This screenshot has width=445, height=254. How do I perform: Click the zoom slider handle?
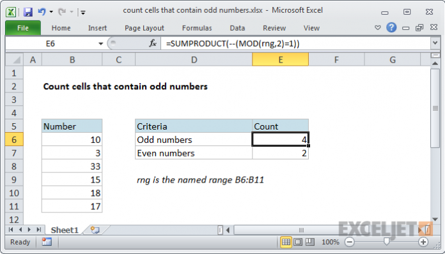click(386, 241)
